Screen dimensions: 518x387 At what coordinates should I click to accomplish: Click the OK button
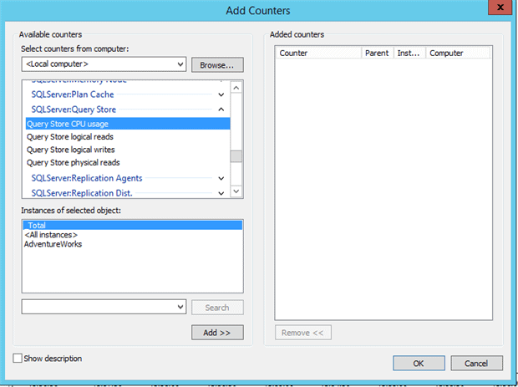(x=419, y=364)
